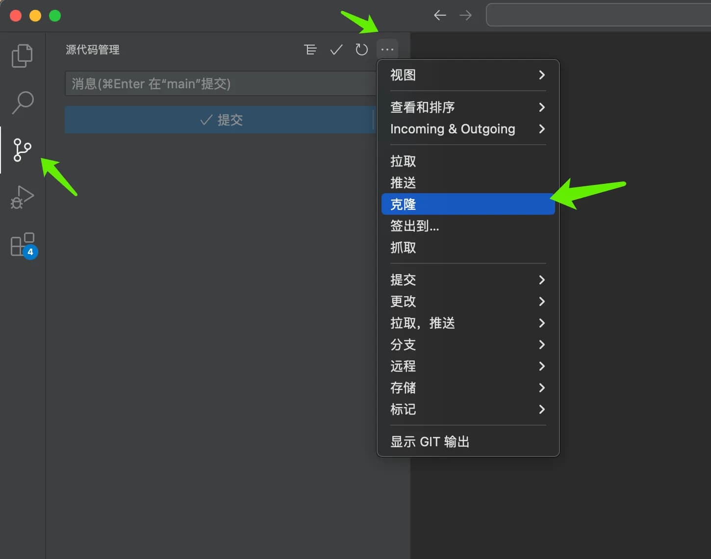Expand the 提交 submenu in menu

pos(468,280)
